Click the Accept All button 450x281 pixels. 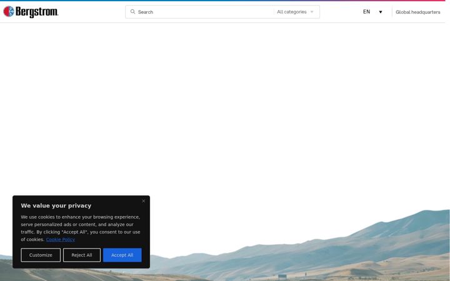click(x=122, y=255)
